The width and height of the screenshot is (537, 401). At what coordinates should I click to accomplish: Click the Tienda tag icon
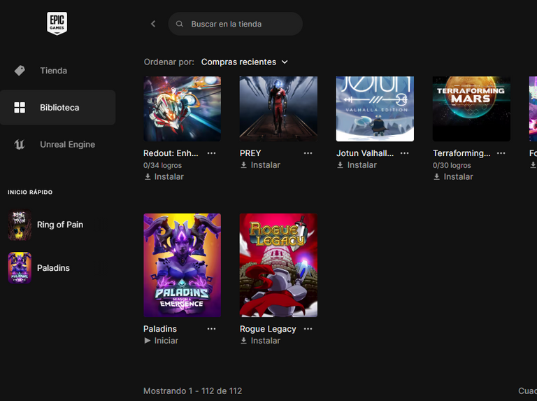20,71
